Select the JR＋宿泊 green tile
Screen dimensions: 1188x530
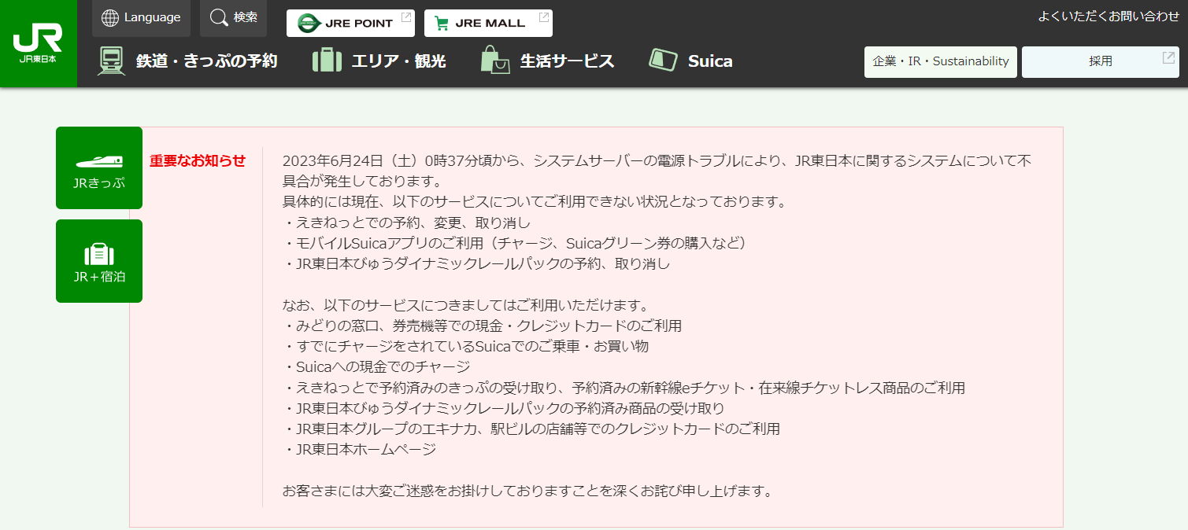point(99,261)
